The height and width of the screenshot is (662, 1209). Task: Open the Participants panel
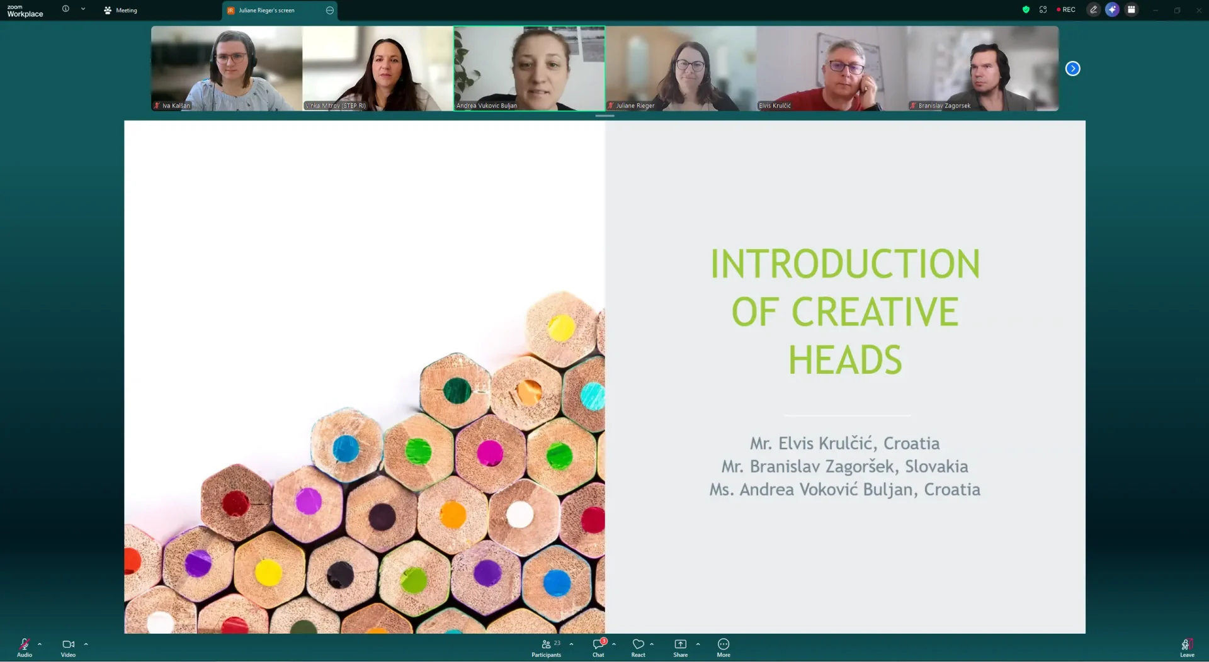[x=546, y=647]
